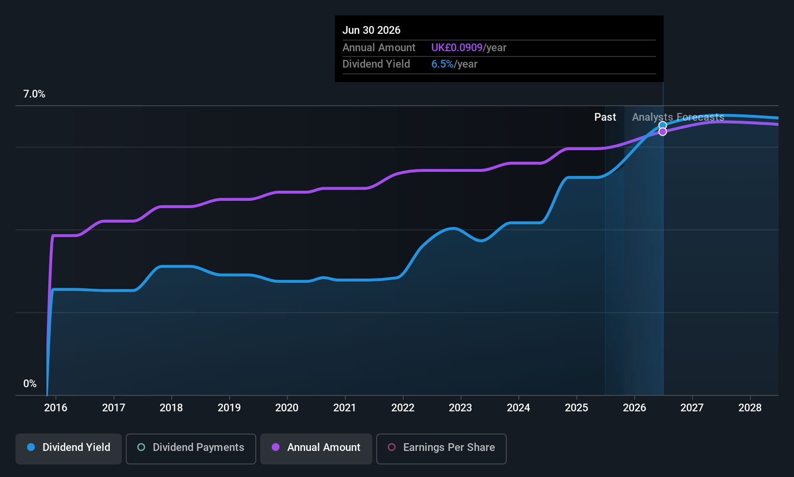Click the purple annual amount data point marker

click(662, 132)
